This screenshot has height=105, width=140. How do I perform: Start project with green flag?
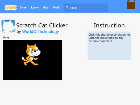point(4,38)
